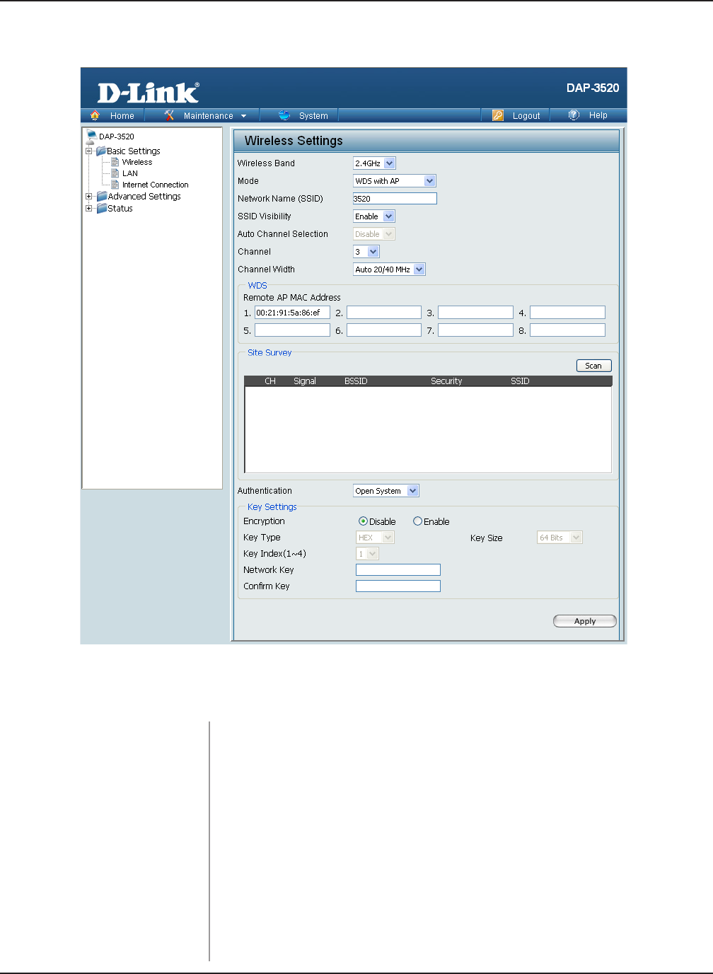Click the System icon in toolbar
The height and width of the screenshot is (974, 713).
(284, 115)
